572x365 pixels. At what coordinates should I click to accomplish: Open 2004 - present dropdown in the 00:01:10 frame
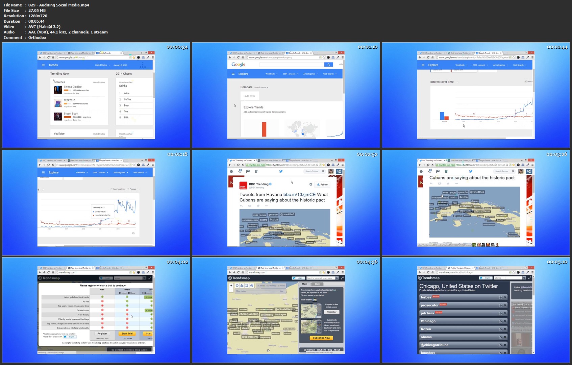[290, 74]
